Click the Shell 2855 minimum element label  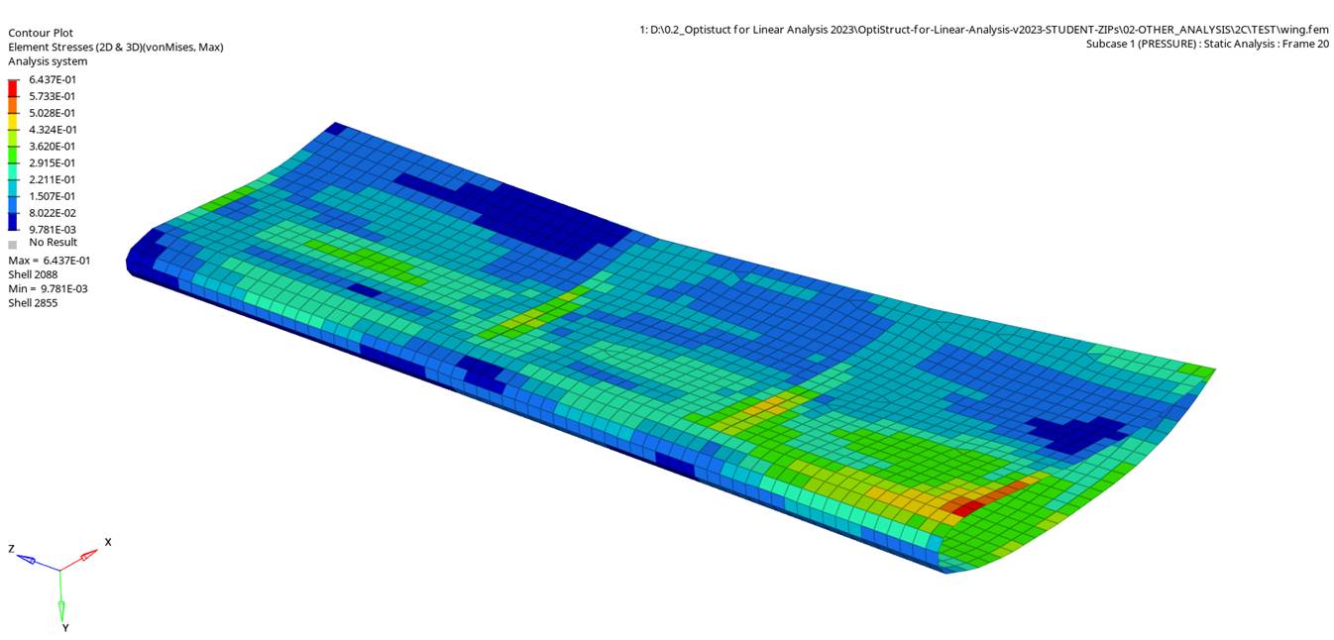pyautogui.click(x=33, y=303)
